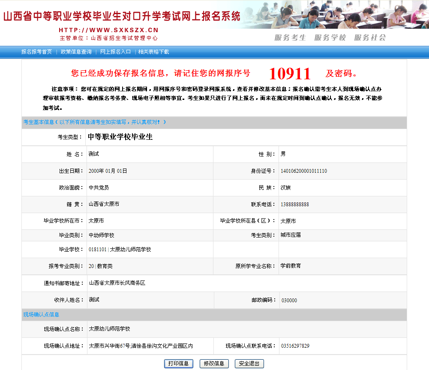Screen dimensions: 429x370
Task: Click the confirmation site phone 03516297829
Action: (x=295, y=346)
